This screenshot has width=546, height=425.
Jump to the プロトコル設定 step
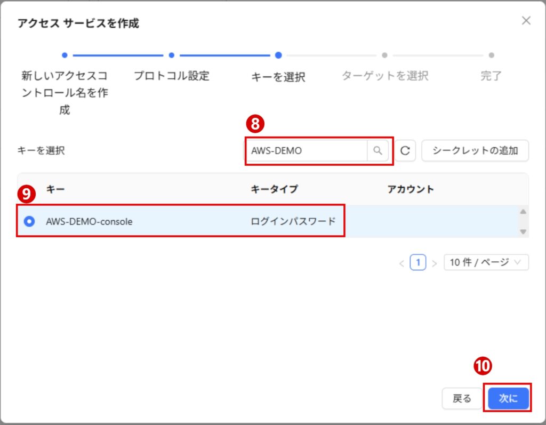coord(171,76)
